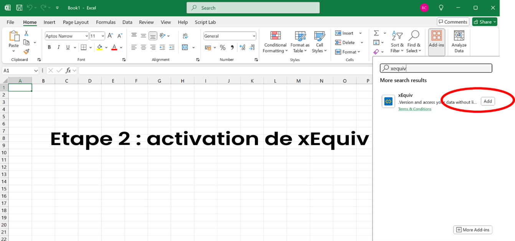Open xEquiv Terms & Conditions link
The image size is (515, 241).
point(414,109)
